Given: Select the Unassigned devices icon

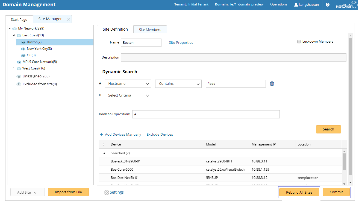Looking at the screenshot, I should point(19,77).
